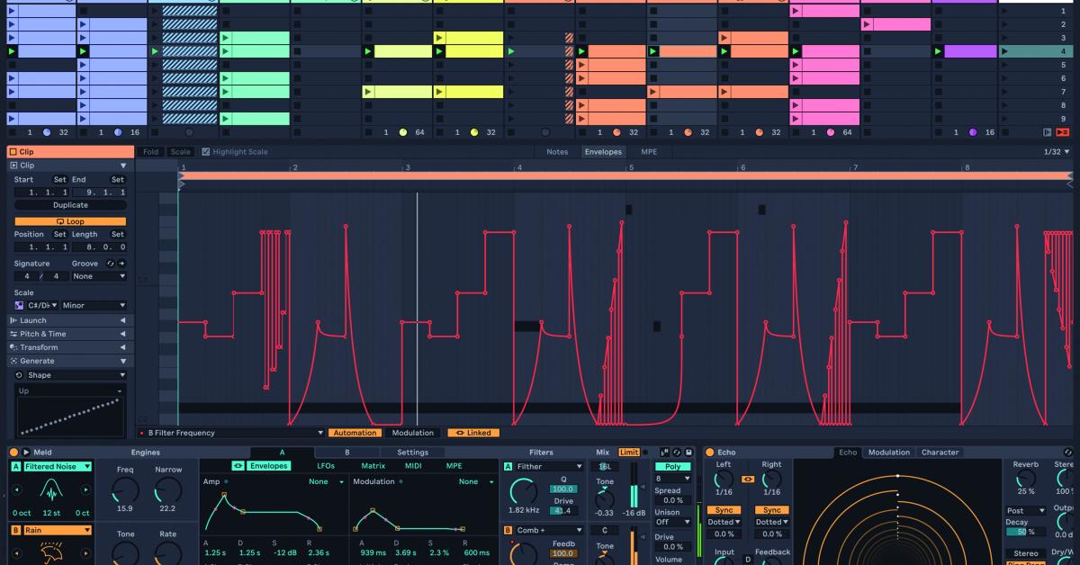Viewport: 1080px width, 565px height.
Task: Launch scene 4 with its play icon
Action: tap(1004, 52)
